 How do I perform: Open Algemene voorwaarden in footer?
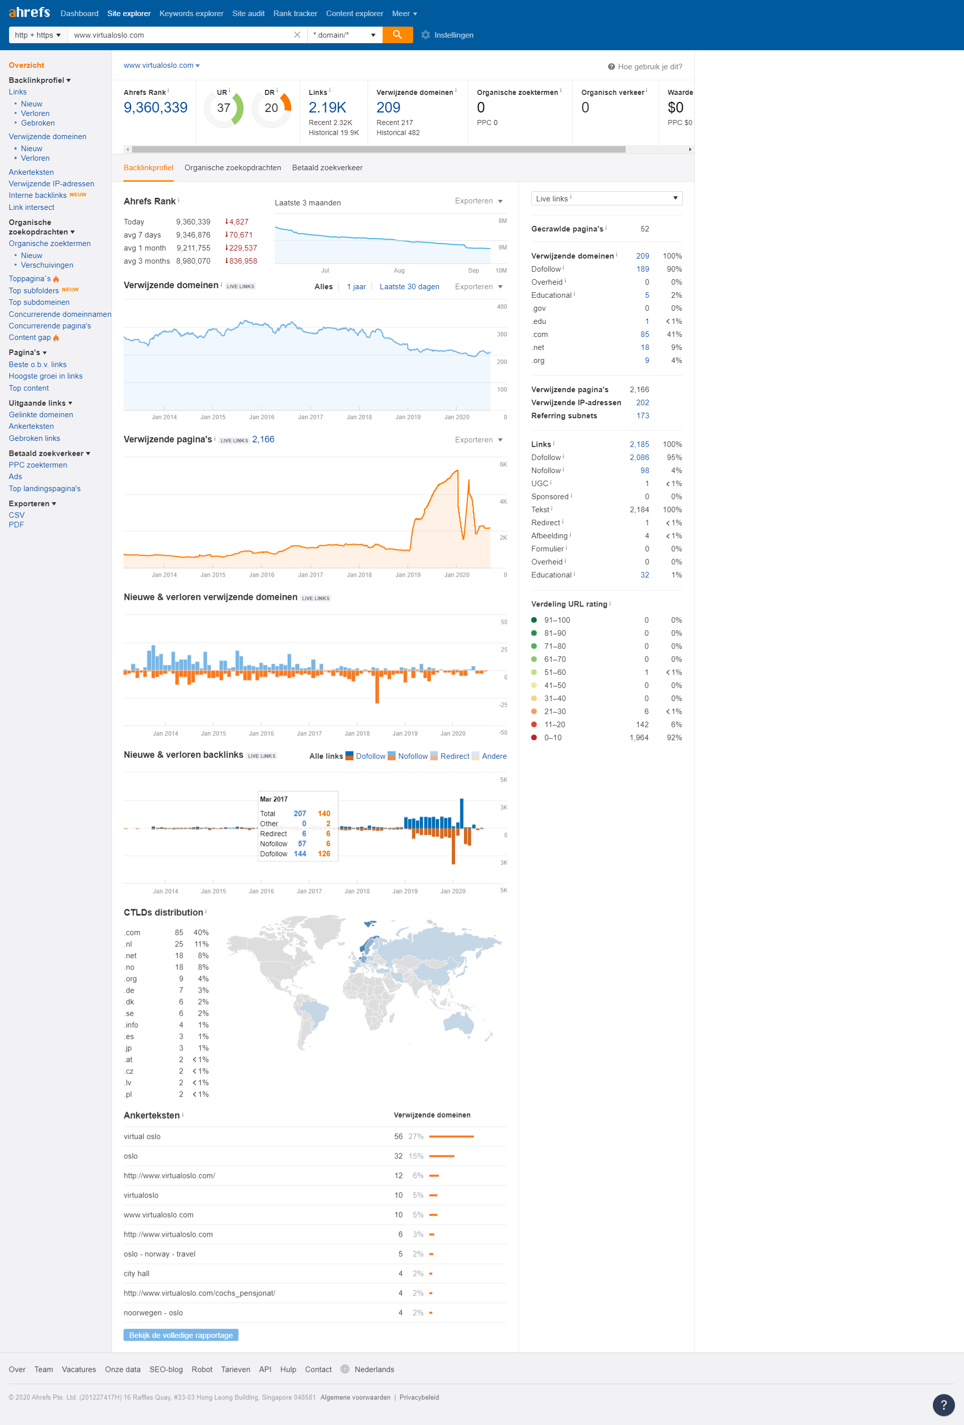coord(355,1397)
